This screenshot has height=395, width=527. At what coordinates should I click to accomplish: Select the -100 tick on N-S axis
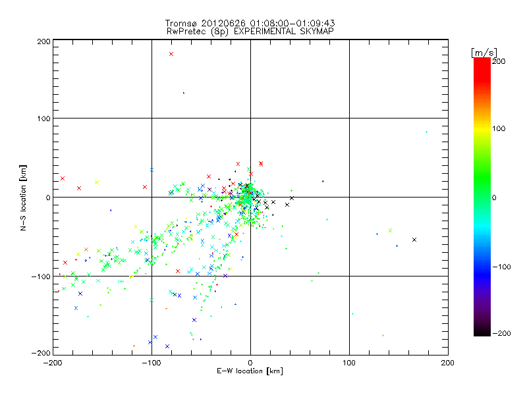[x=41, y=276]
